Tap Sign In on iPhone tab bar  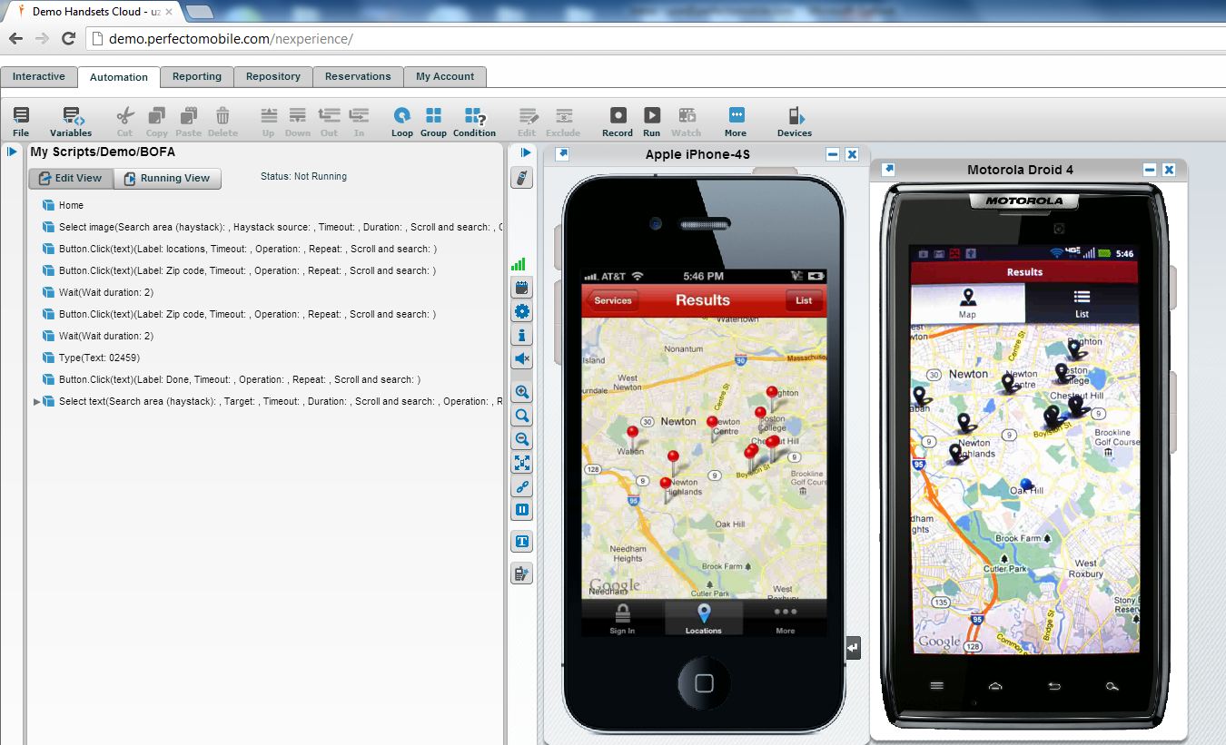(622, 619)
